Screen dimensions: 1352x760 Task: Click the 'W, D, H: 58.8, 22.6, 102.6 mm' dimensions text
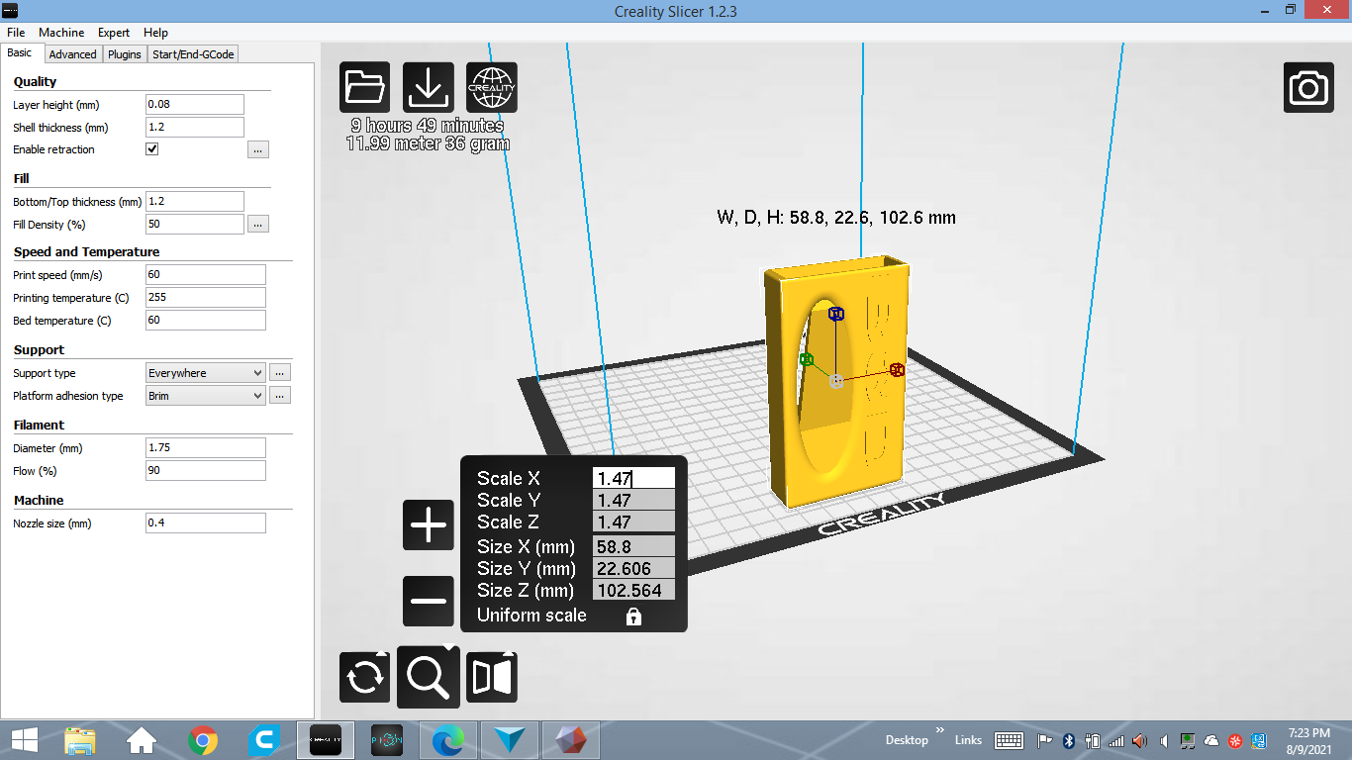836,217
